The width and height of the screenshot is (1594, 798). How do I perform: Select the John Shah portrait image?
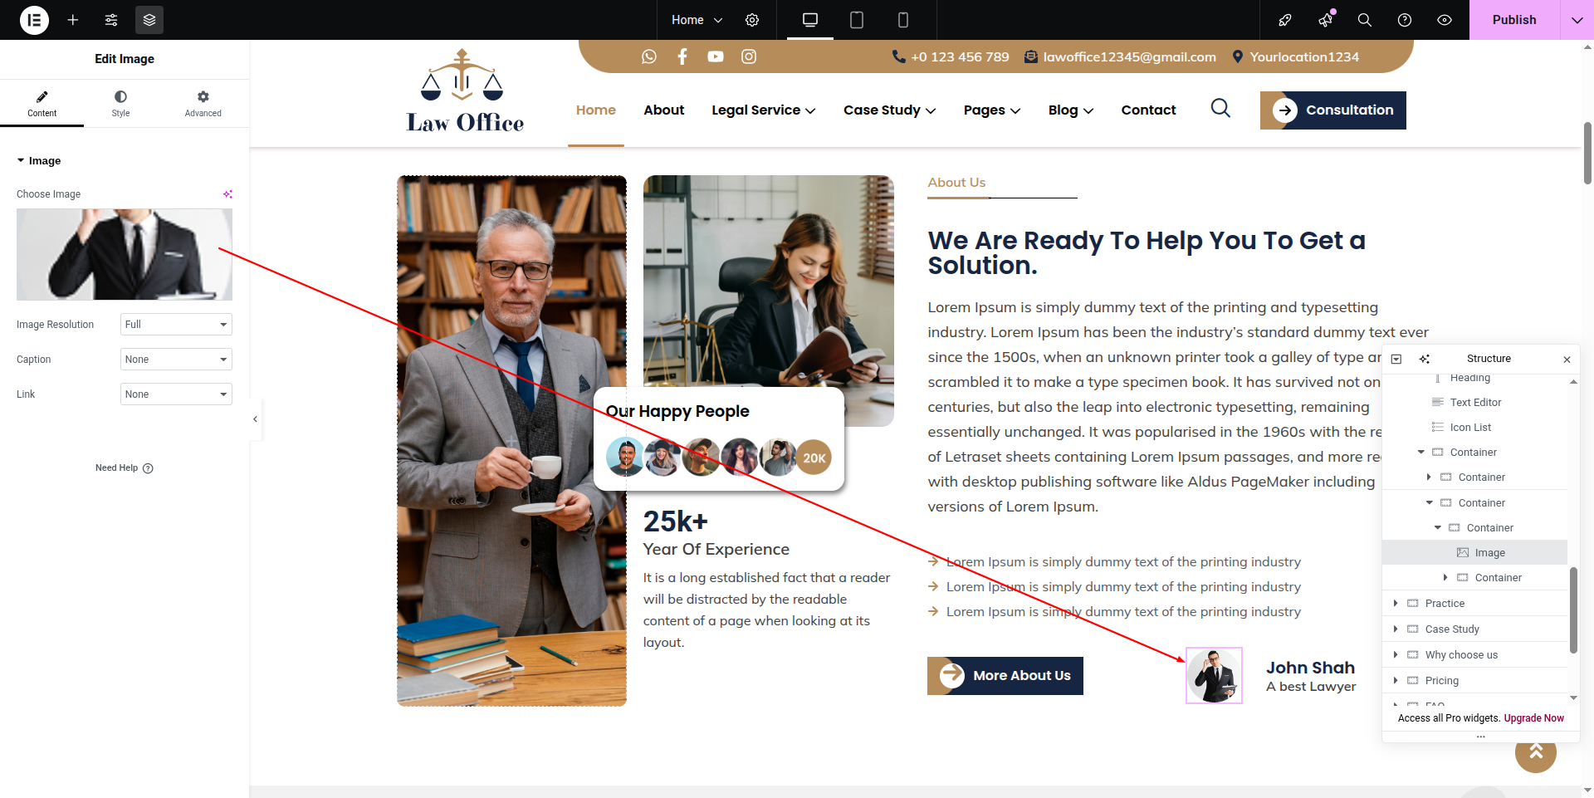coord(1214,675)
